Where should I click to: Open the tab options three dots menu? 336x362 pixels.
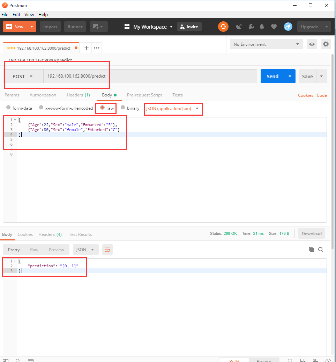click(x=97, y=48)
